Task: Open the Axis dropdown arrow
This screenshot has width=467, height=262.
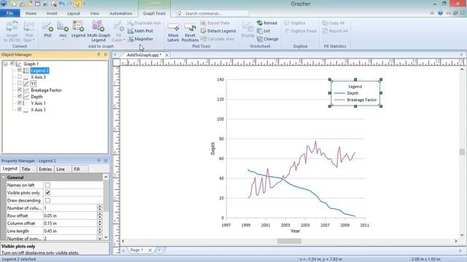Action: 63,40
